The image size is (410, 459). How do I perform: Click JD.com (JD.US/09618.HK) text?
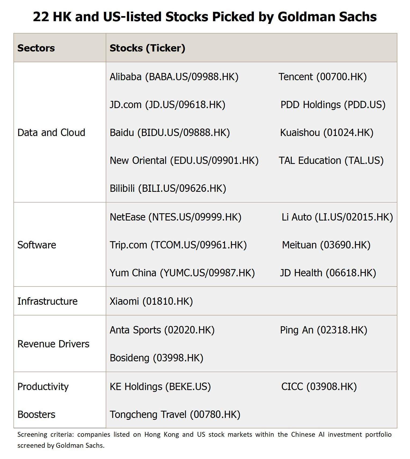pos(167,105)
